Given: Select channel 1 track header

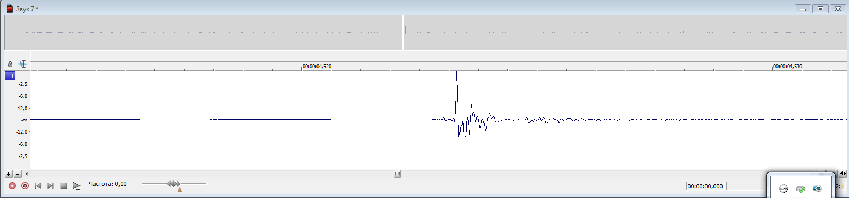Looking at the screenshot, I should (11, 76).
